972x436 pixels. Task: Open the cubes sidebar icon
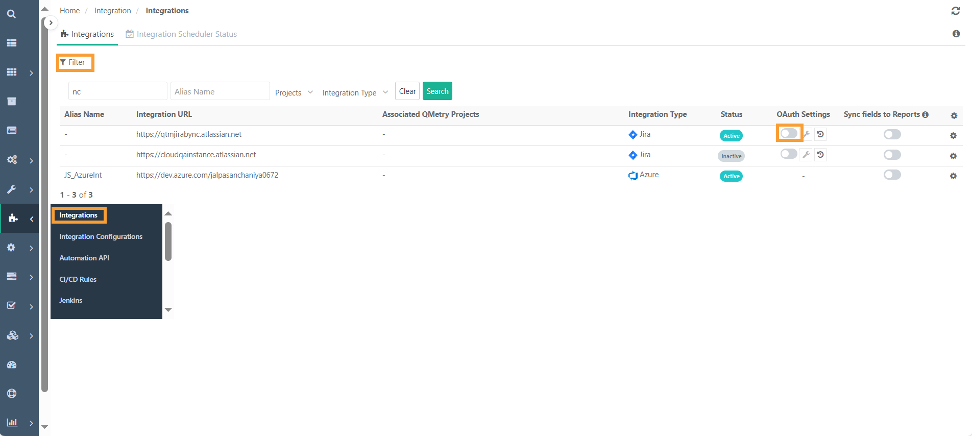(x=12, y=335)
